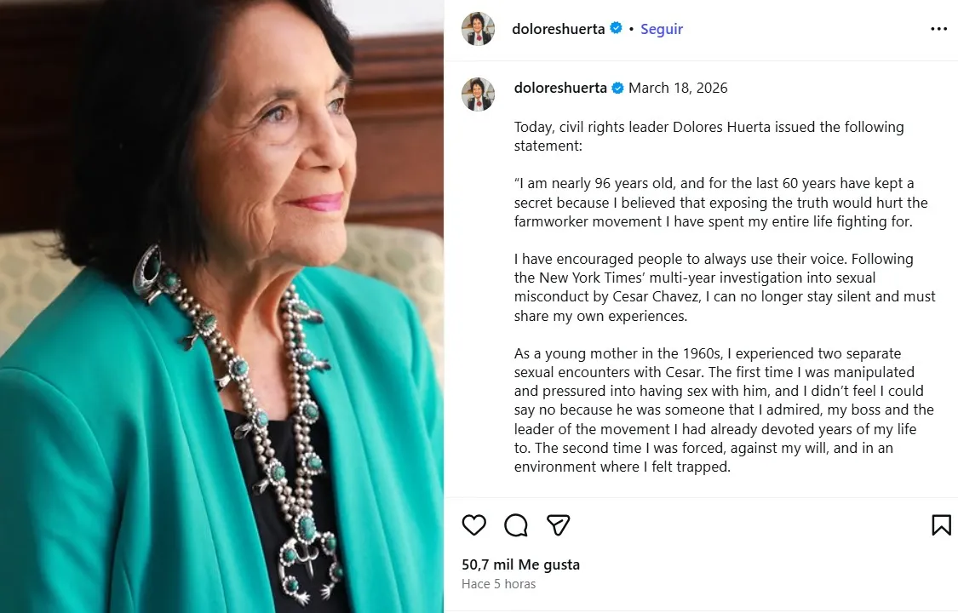Click the doloreshuerta username in the header
Screen dimensions: 958x613
pyautogui.click(x=558, y=29)
